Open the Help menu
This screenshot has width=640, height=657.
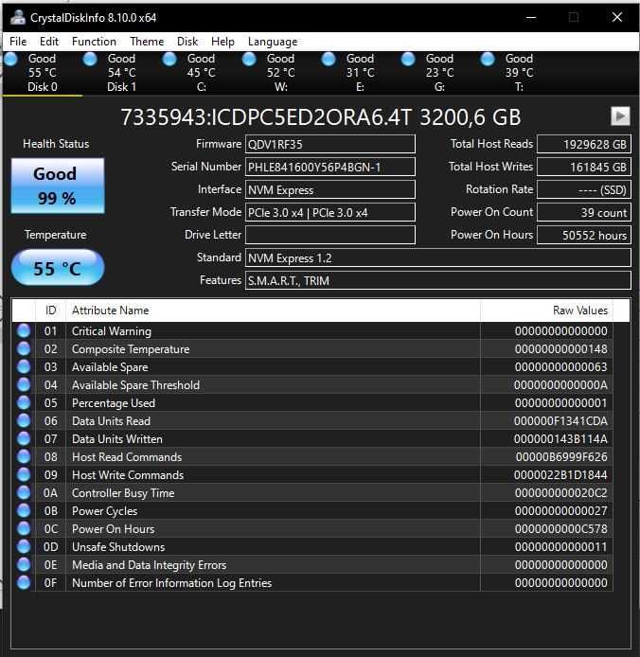[222, 42]
